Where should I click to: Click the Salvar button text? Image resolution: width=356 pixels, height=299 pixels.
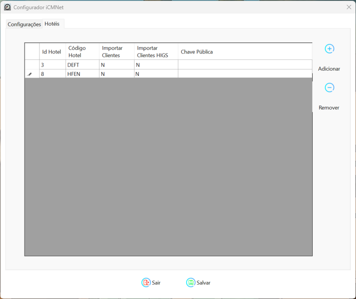(x=204, y=283)
